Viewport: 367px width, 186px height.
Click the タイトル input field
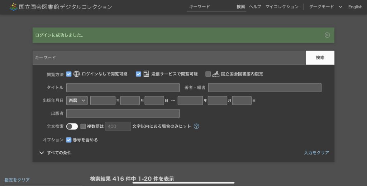click(123, 87)
